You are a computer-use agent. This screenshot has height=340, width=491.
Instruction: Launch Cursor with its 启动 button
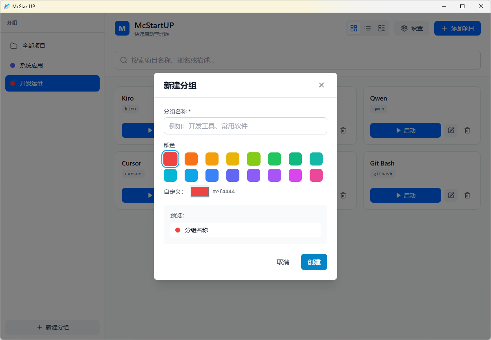(x=138, y=195)
